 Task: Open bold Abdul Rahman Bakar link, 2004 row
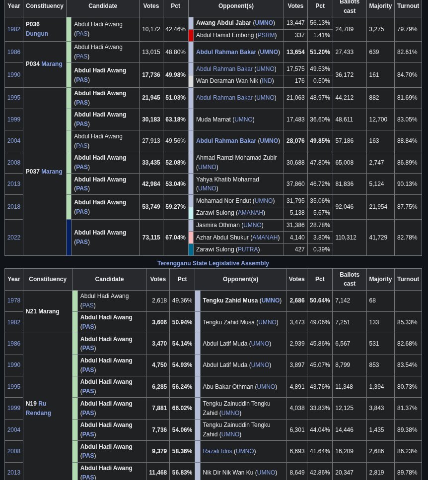pyautogui.click(x=226, y=141)
